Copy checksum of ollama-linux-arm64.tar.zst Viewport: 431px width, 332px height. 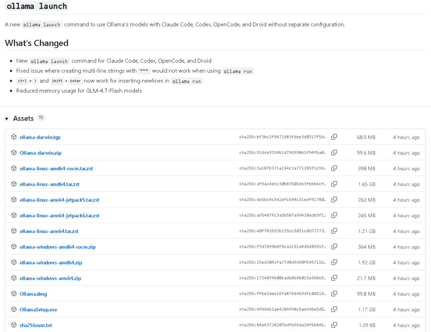334,231
